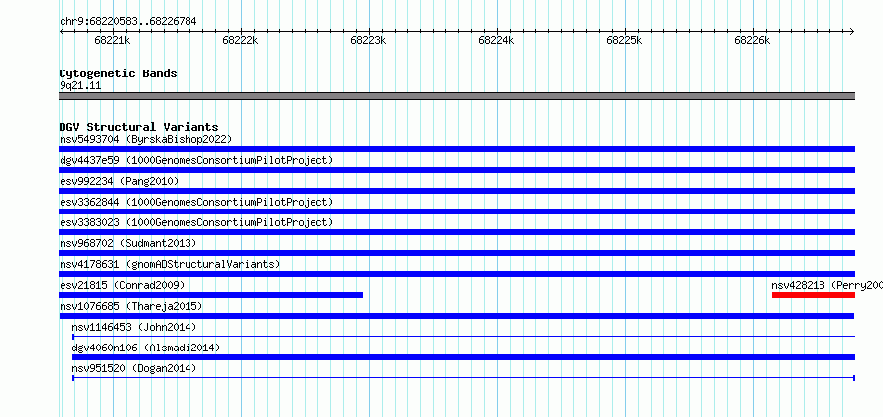Click the blue bar under dgv4437e59

456,170
